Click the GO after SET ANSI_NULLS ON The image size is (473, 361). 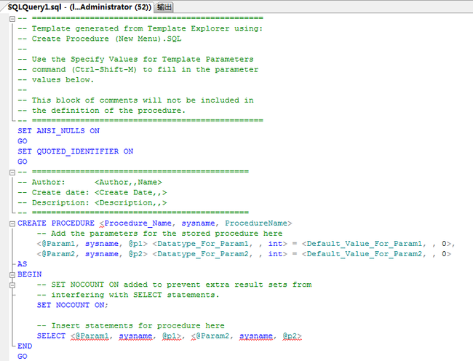coord(23,141)
